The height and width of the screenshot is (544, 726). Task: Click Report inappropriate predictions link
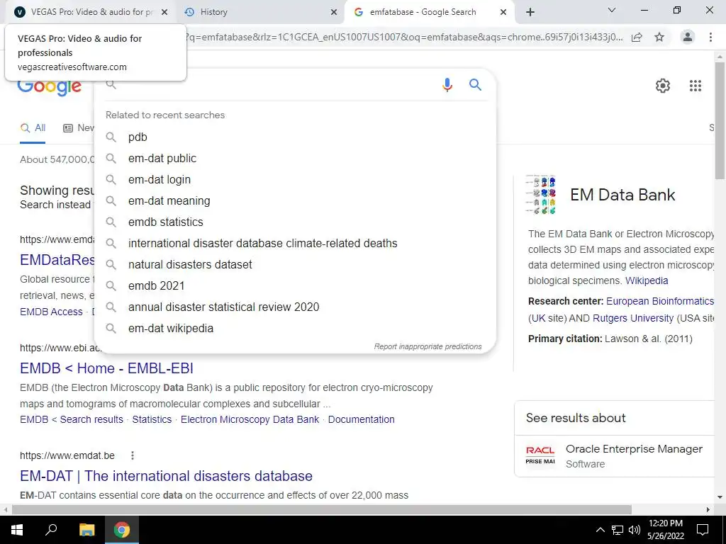[x=428, y=346]
